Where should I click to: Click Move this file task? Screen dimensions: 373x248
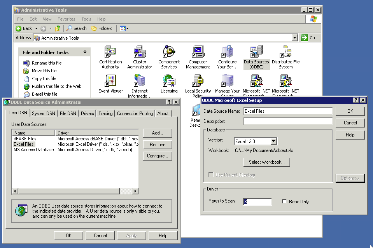pyautogui.click(x=44, y=71)
